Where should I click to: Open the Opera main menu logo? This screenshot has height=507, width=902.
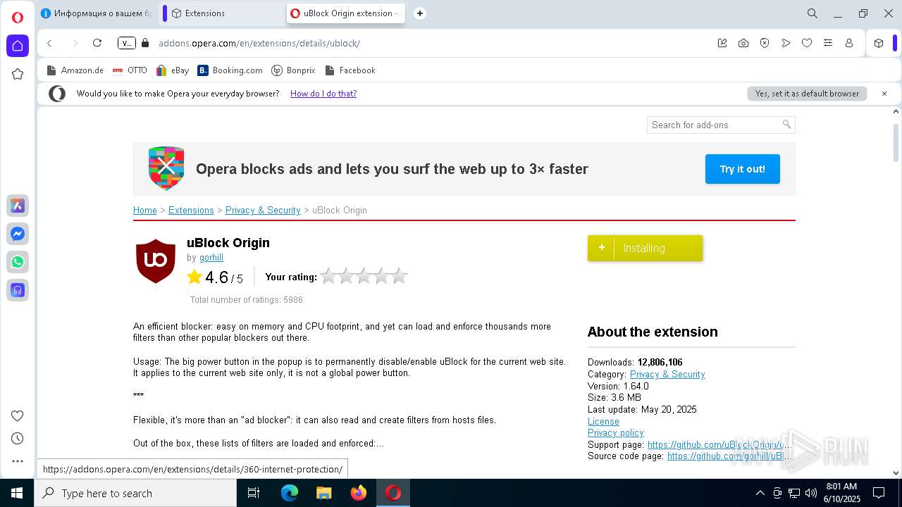tap(18, 17)
